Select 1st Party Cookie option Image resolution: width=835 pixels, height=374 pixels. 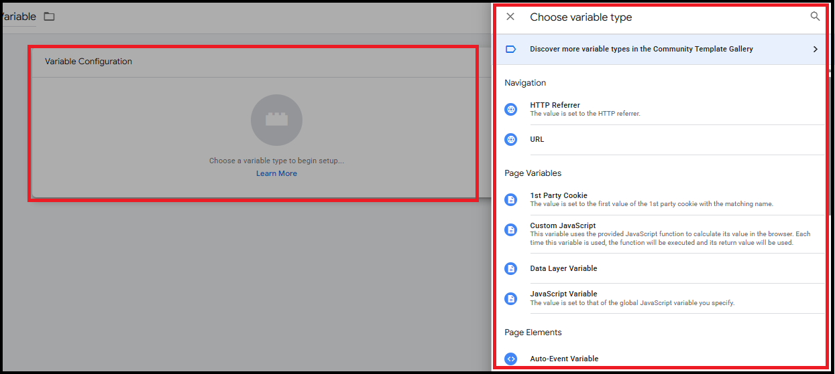coord(558,195)
